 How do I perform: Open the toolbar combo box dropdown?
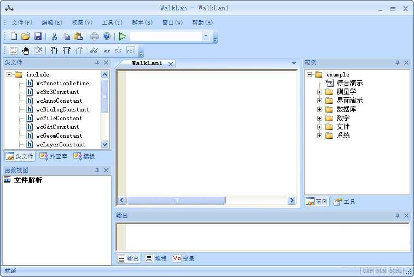tap(206, 36)
